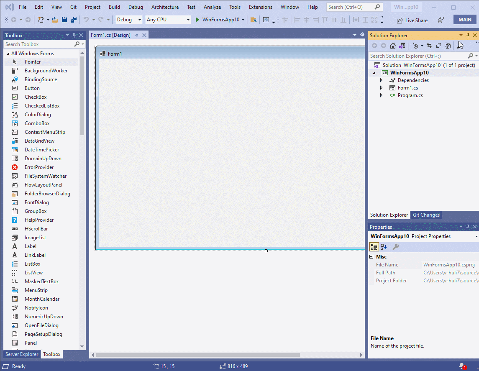Toggle auto-hide on the Solution Explorer pin
The image size is (479, 371).
tap(469, 35)
